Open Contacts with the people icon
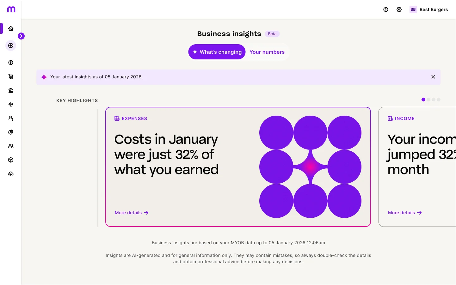The height and width of the screenshot is (285, 456). click(x=10, y=146)
